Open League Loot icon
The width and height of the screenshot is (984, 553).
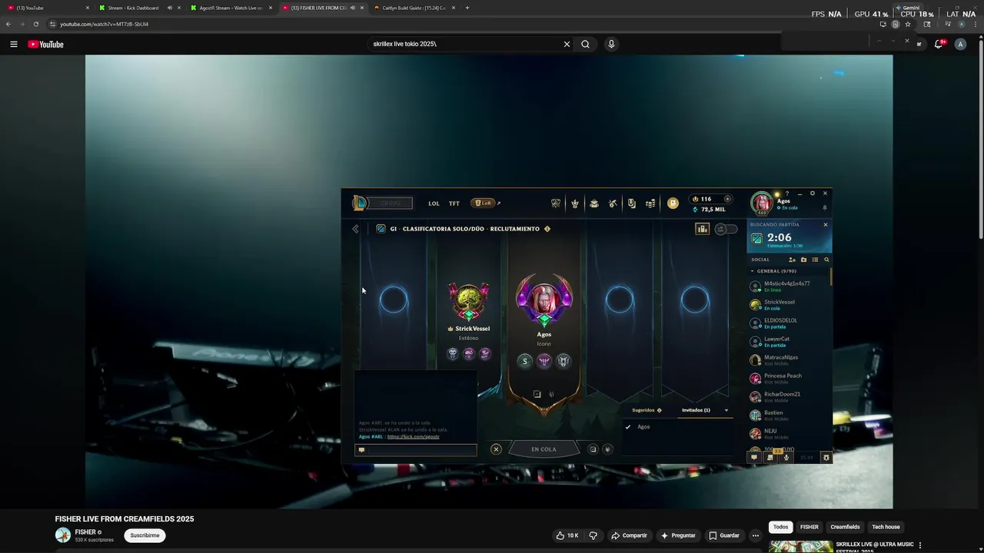[x=631, y=204]
